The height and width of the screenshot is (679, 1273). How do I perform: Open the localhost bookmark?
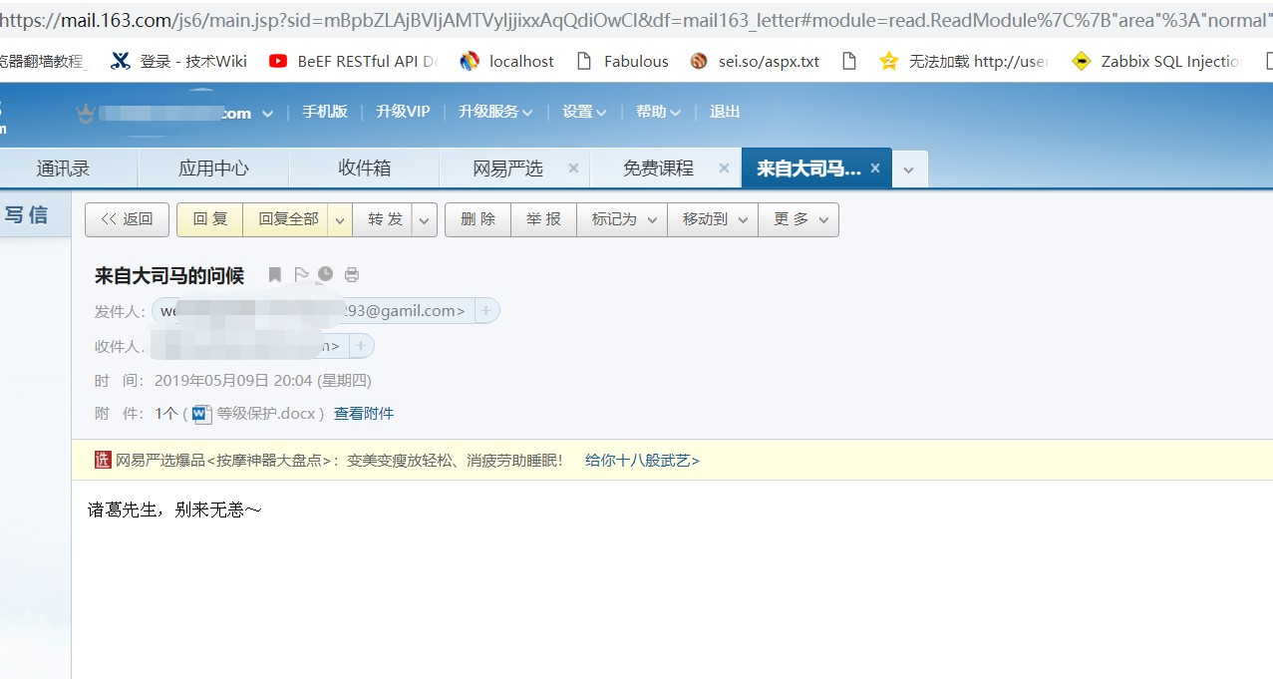pos(506,62)
